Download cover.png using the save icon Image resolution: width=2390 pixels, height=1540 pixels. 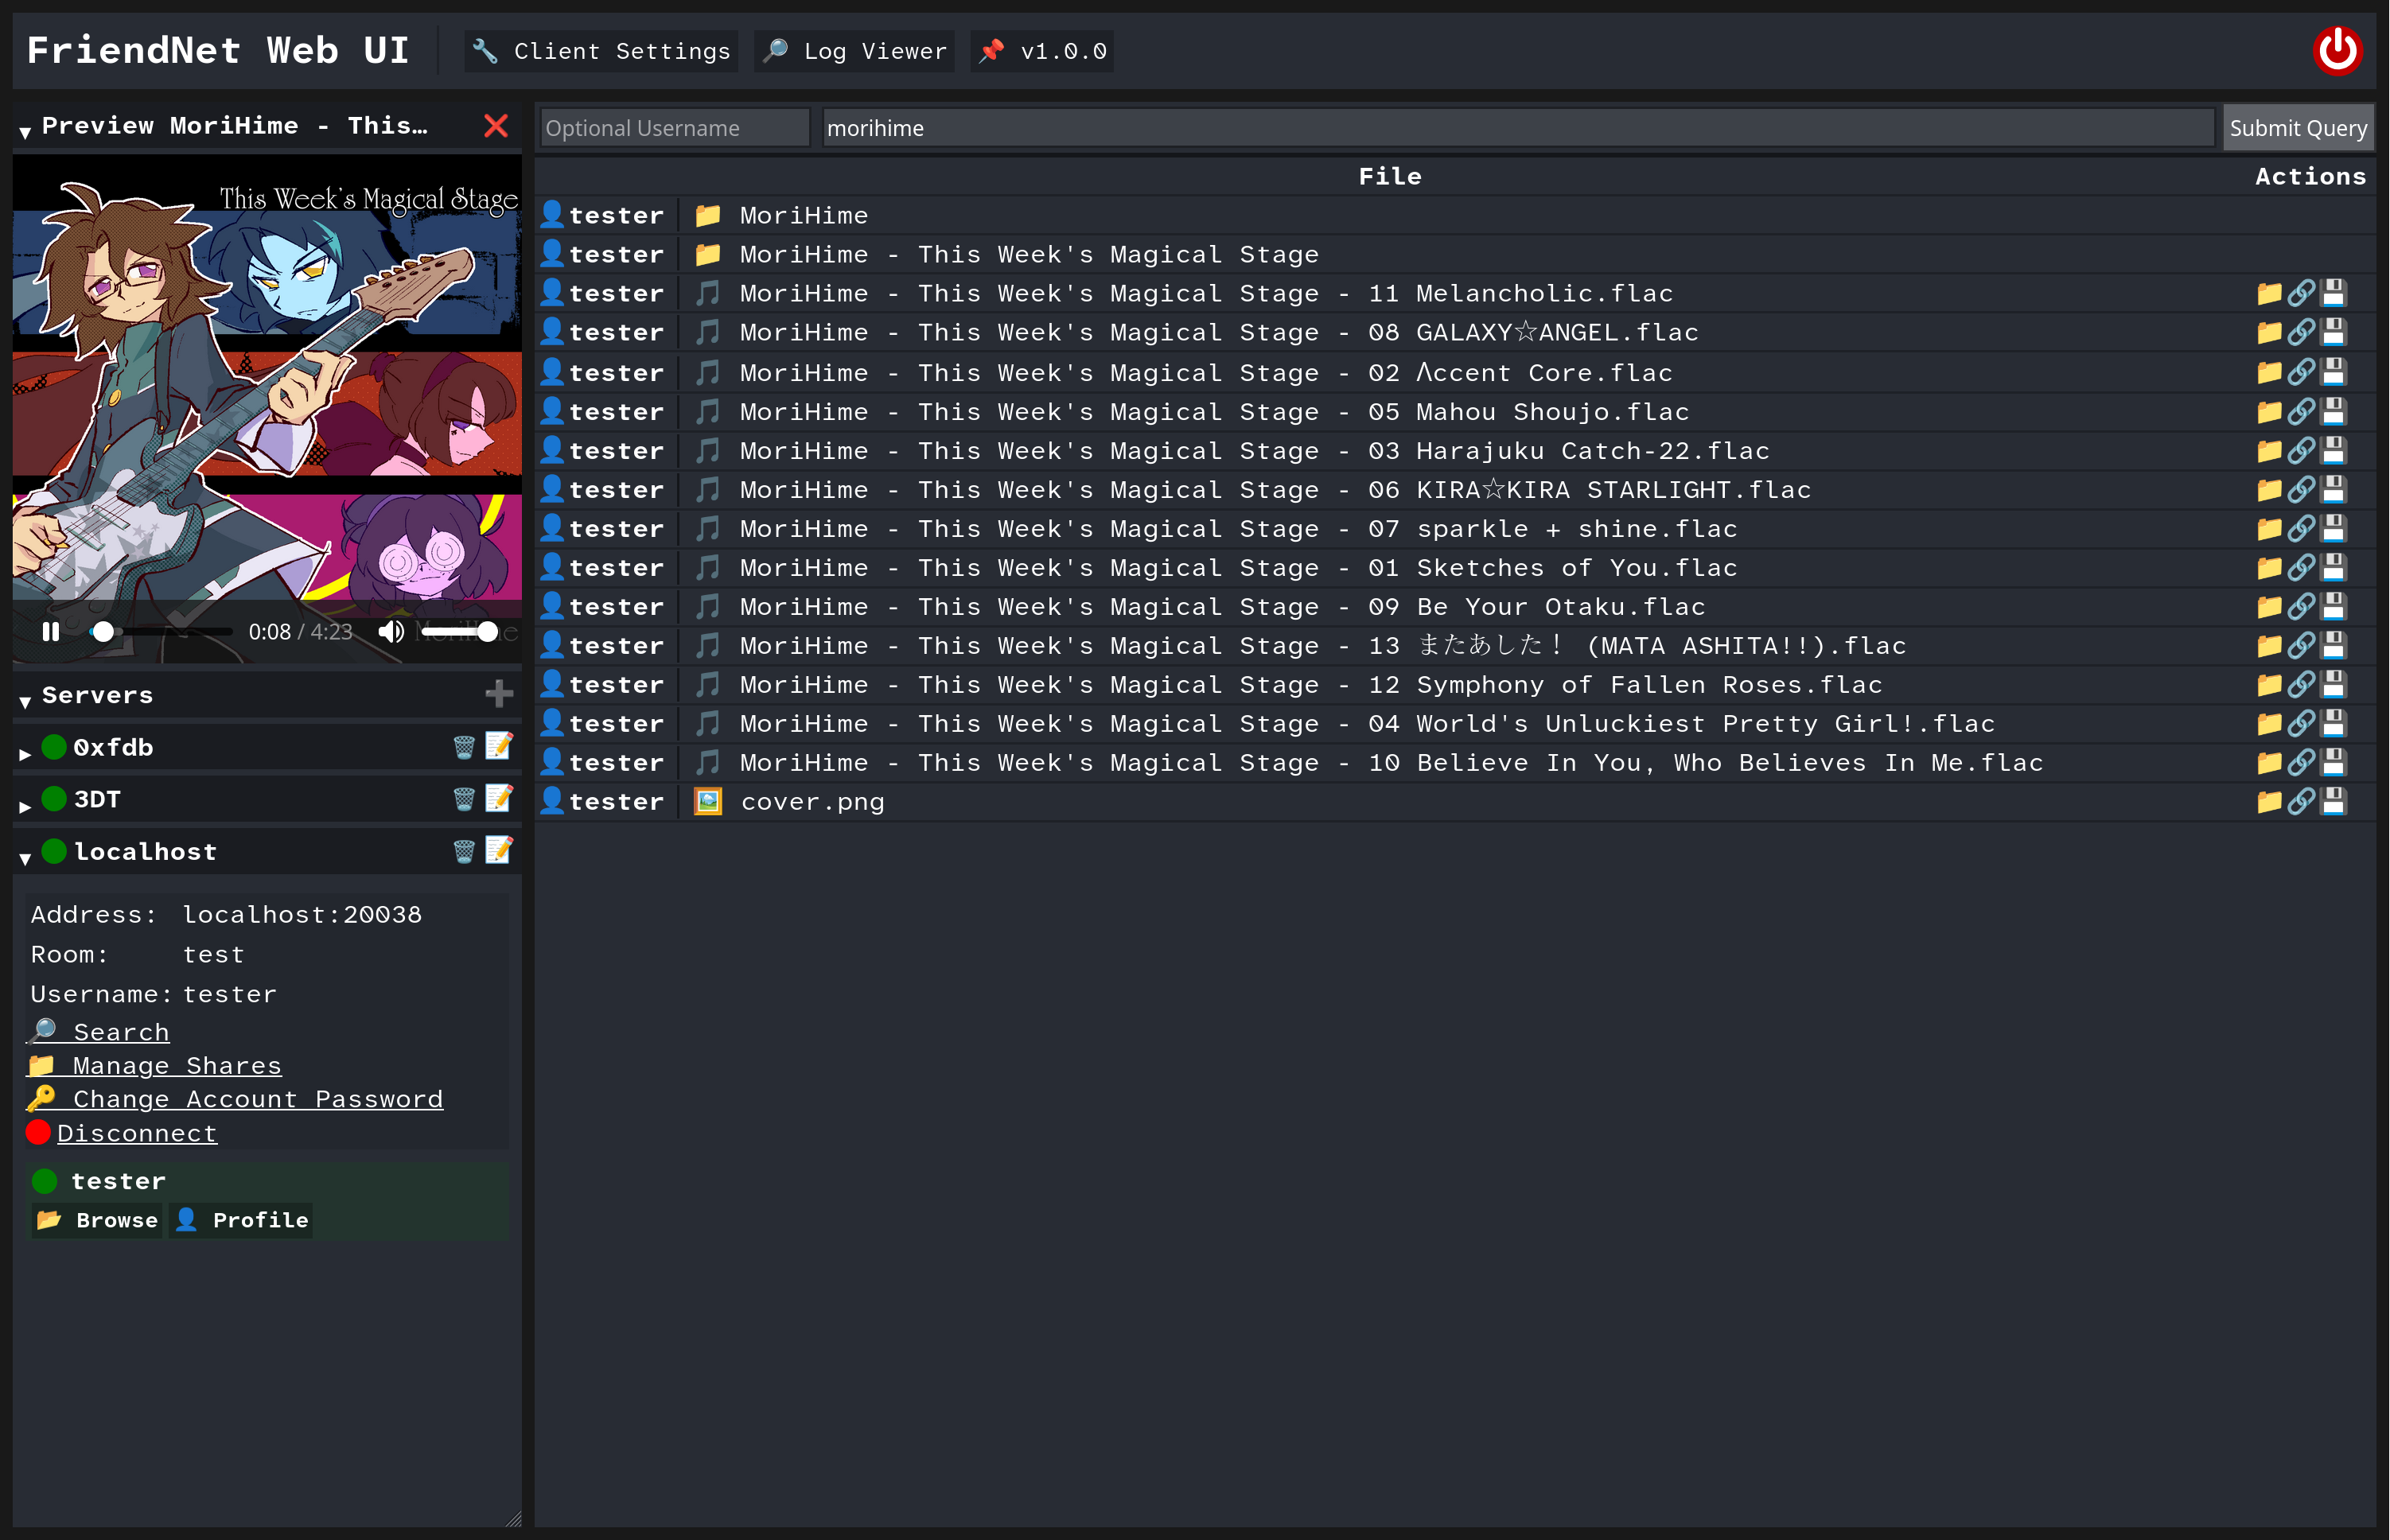[2334, 801]
